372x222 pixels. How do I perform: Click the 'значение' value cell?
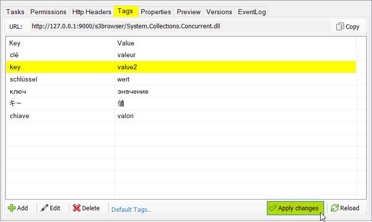pyautogui.click(x=235, y=92)
